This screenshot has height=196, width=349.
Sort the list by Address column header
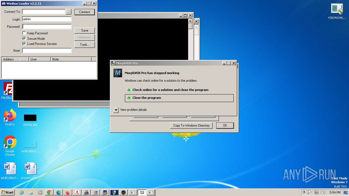point(15,59)
